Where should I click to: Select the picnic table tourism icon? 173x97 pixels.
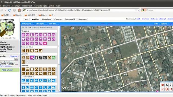point(54,69)
